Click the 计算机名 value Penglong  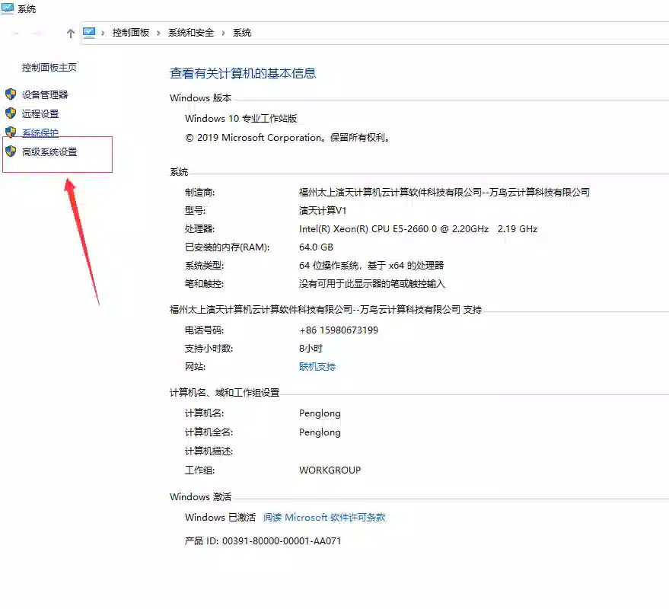click(x=320, y=413)
